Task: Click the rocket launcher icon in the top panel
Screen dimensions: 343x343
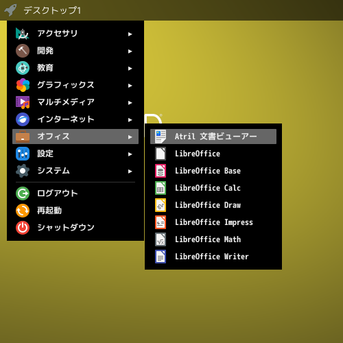Action: 10,10
